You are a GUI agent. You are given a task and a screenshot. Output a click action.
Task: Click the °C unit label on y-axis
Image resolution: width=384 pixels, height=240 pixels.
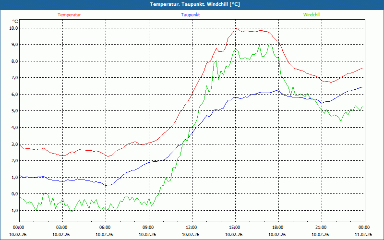click(15, 21)
